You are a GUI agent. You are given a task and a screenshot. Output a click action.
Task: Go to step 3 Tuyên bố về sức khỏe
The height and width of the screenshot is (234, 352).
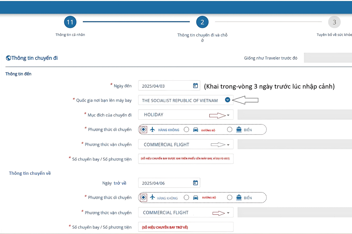tap(334, 22)
